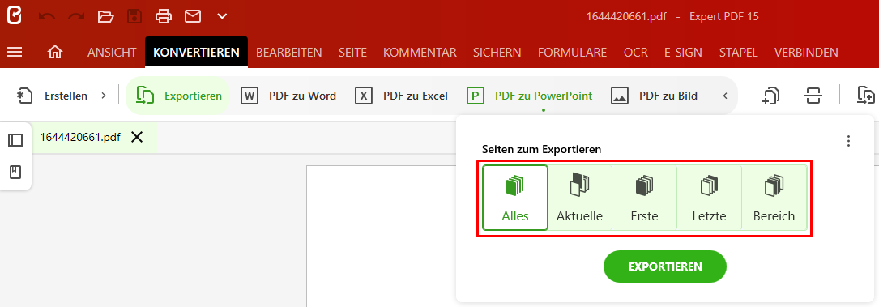879x307 pixels.
Task: Open a file with the folder icon
Action: [x=105, y=16]
